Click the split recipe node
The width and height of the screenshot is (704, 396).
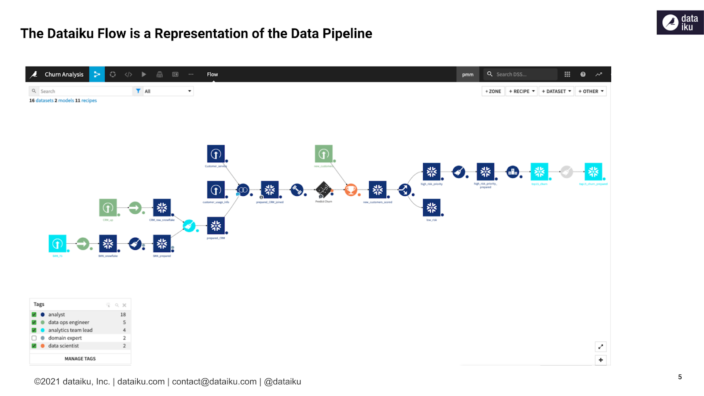[404, 190]
